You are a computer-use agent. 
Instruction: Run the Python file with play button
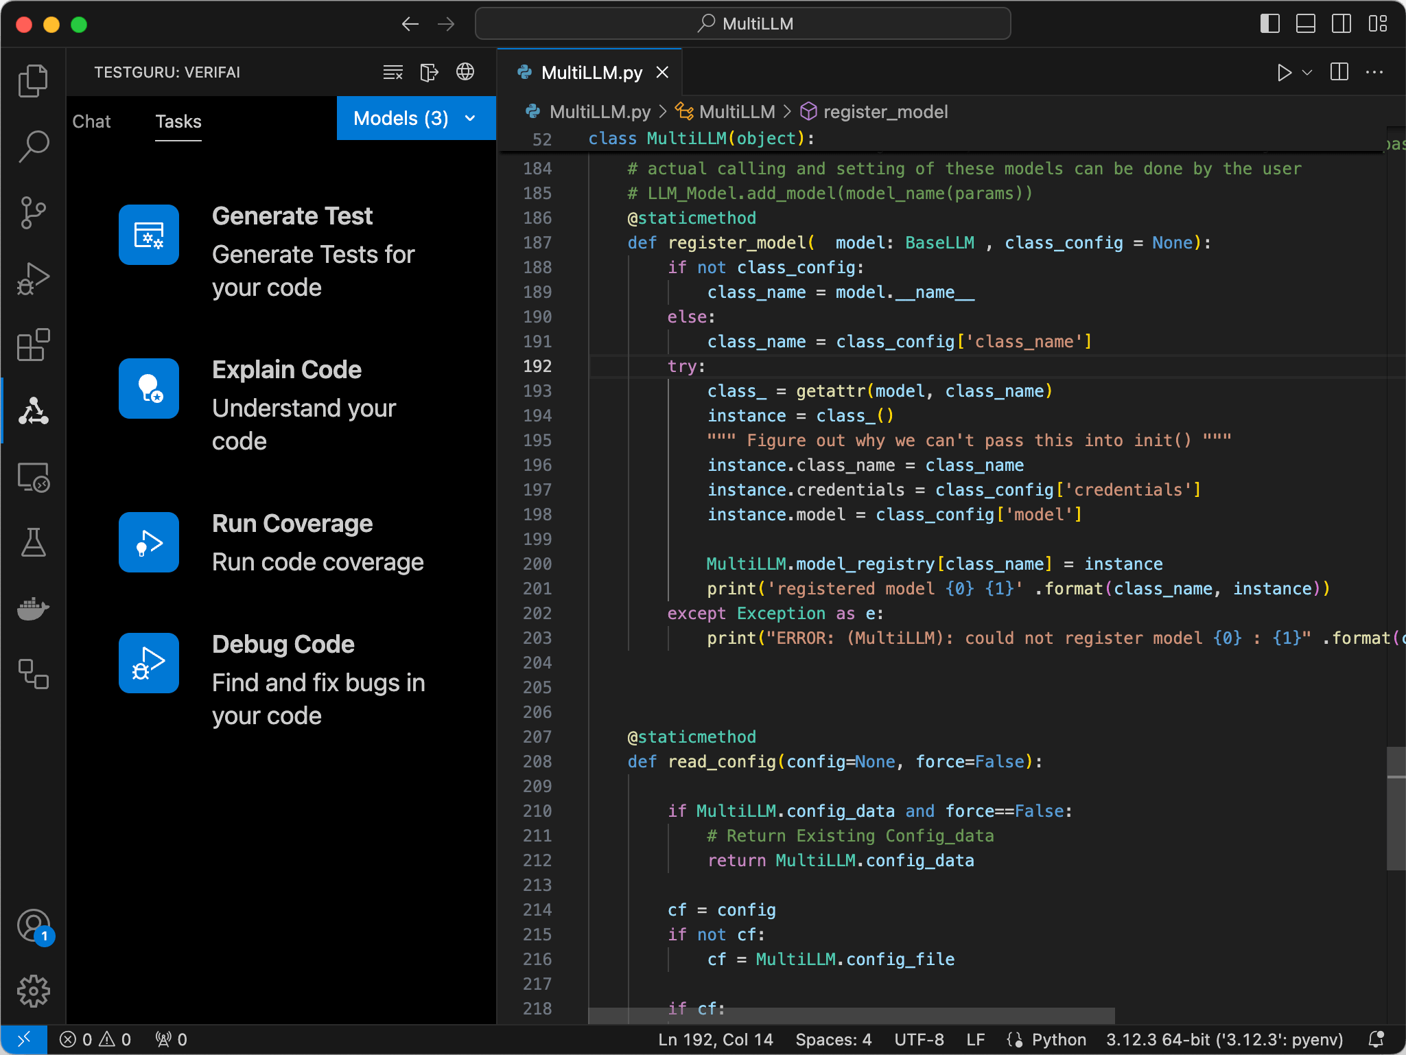pos(1284,72)
